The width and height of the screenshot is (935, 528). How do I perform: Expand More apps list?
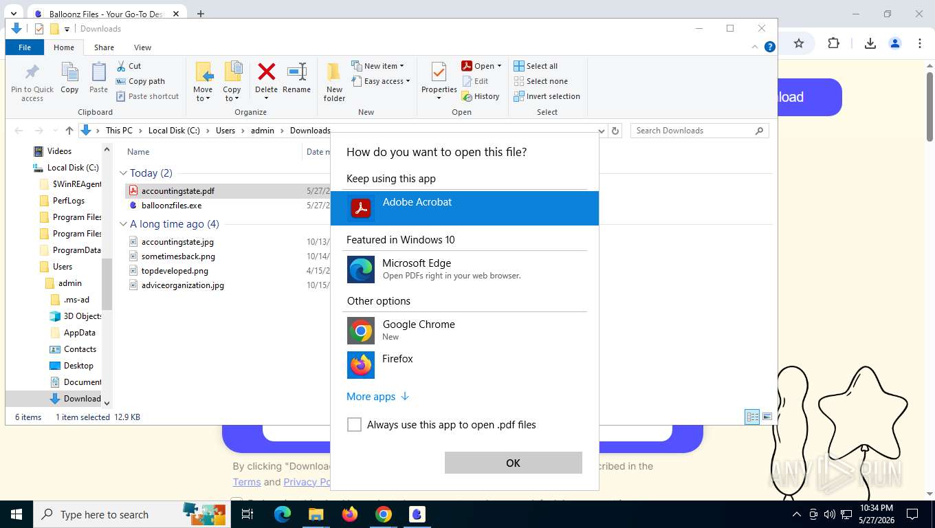[x=377, y=396]
